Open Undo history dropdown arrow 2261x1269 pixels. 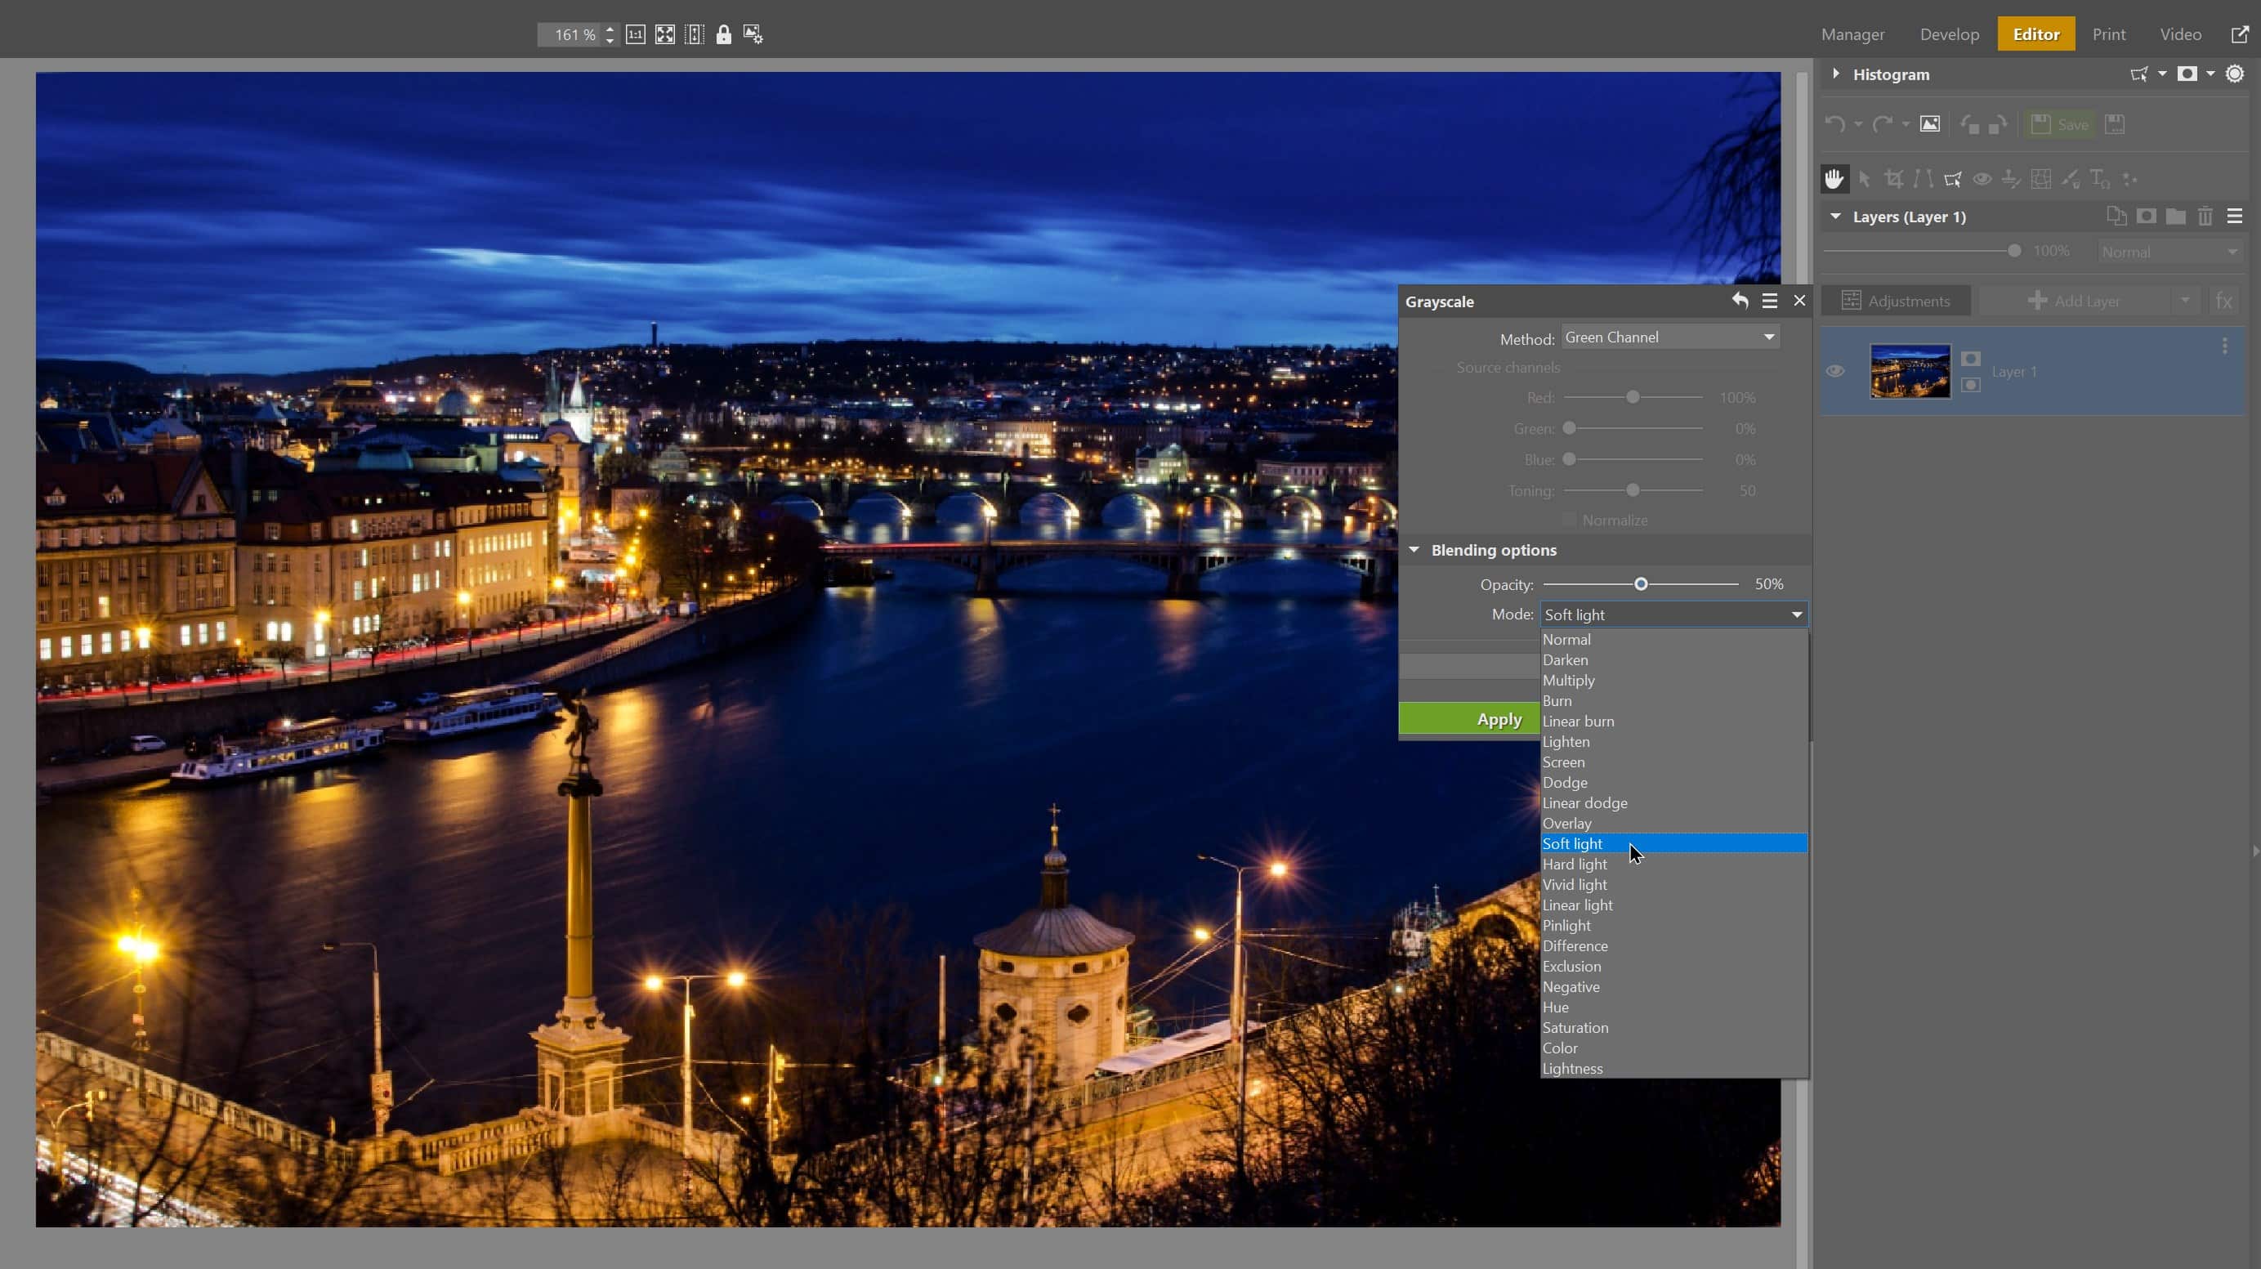point(1858,126)
